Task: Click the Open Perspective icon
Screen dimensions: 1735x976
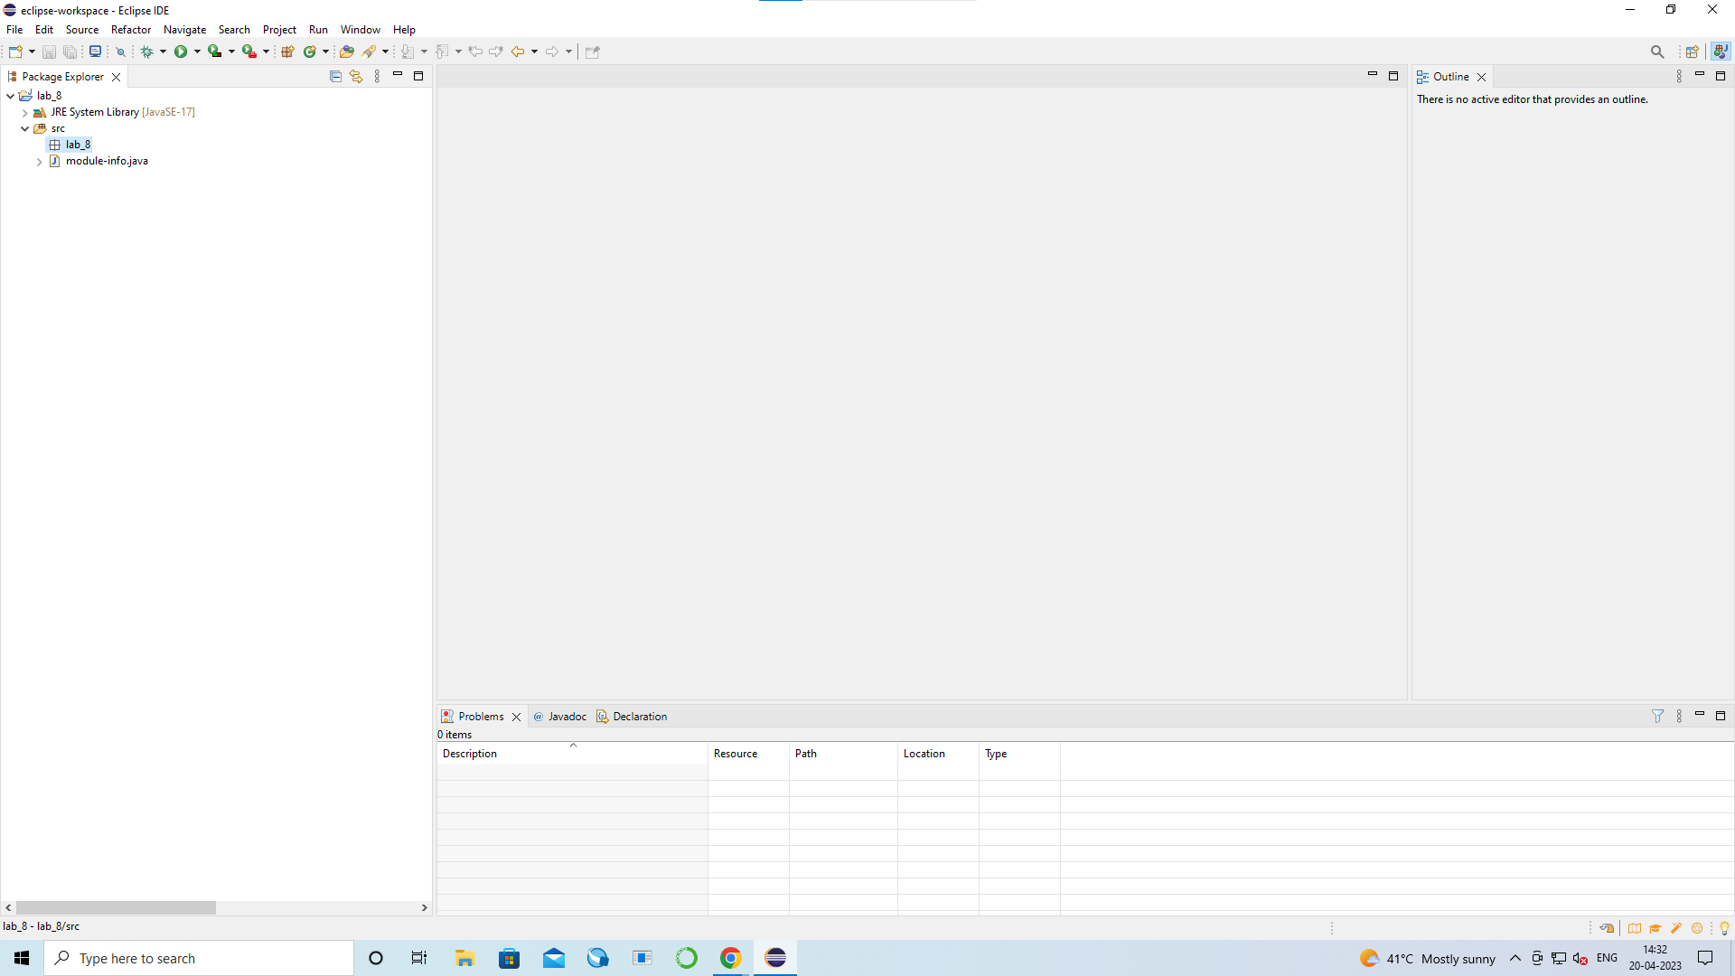Action: (1692, 52)
